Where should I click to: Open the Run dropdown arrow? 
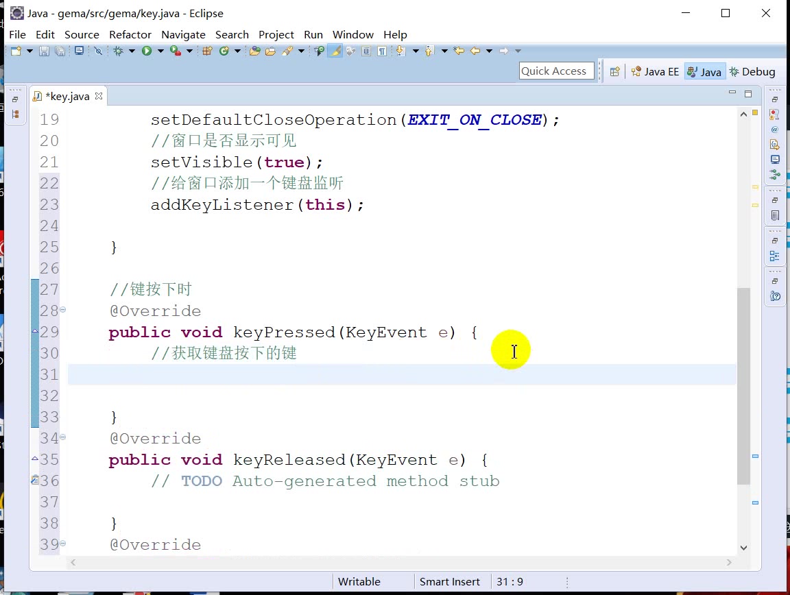(x=160, y=51)
